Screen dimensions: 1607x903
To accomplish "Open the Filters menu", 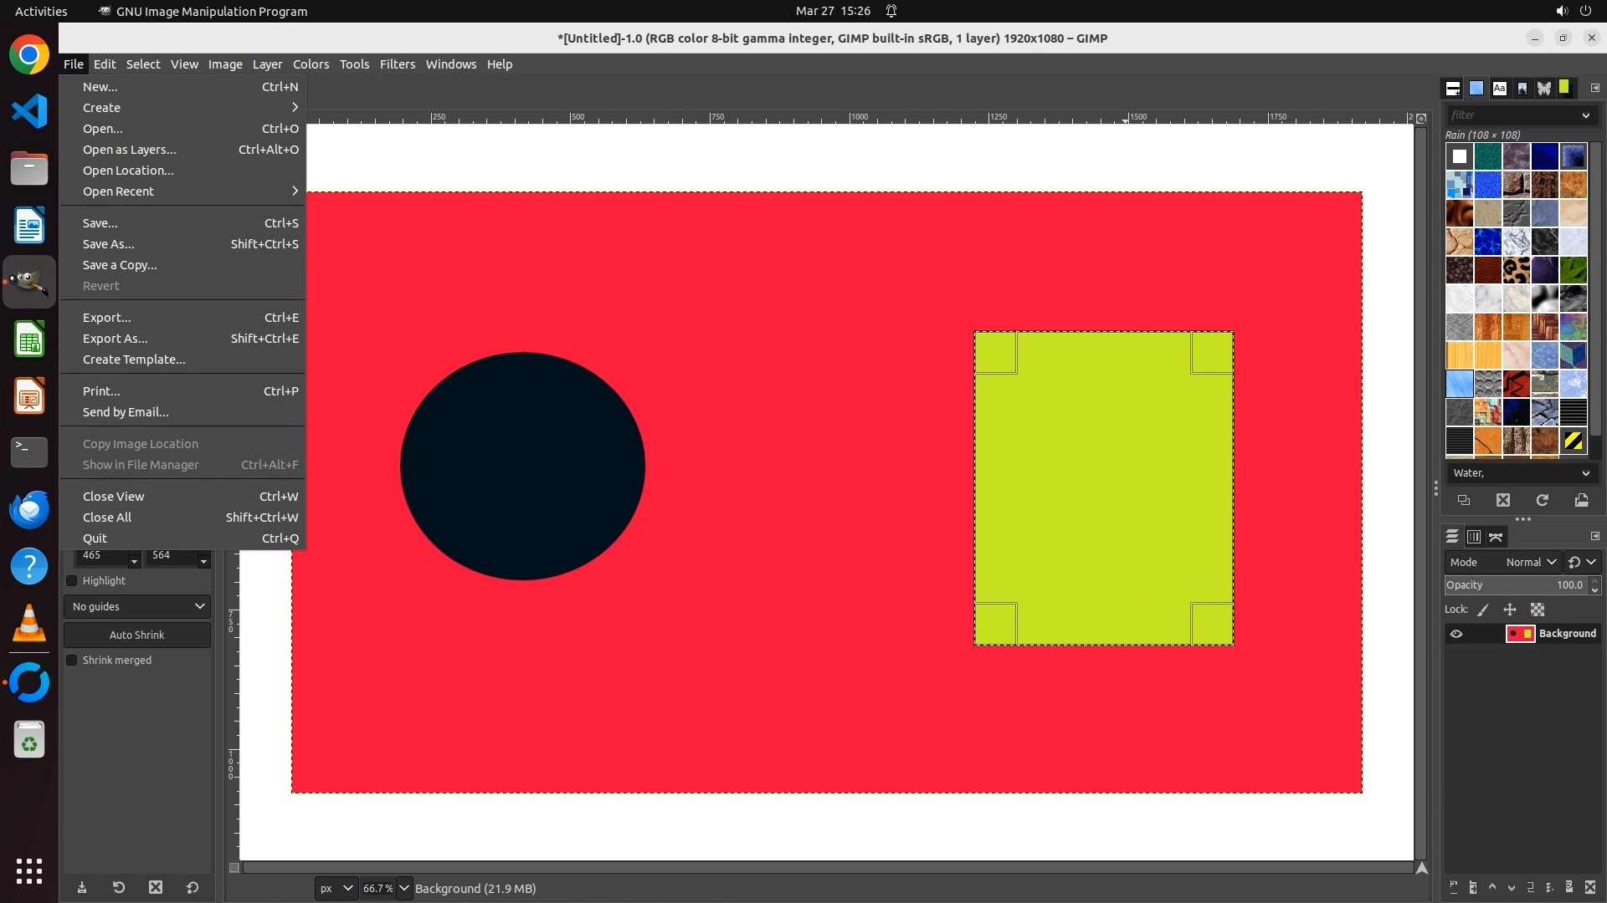I will click(397, 64).
